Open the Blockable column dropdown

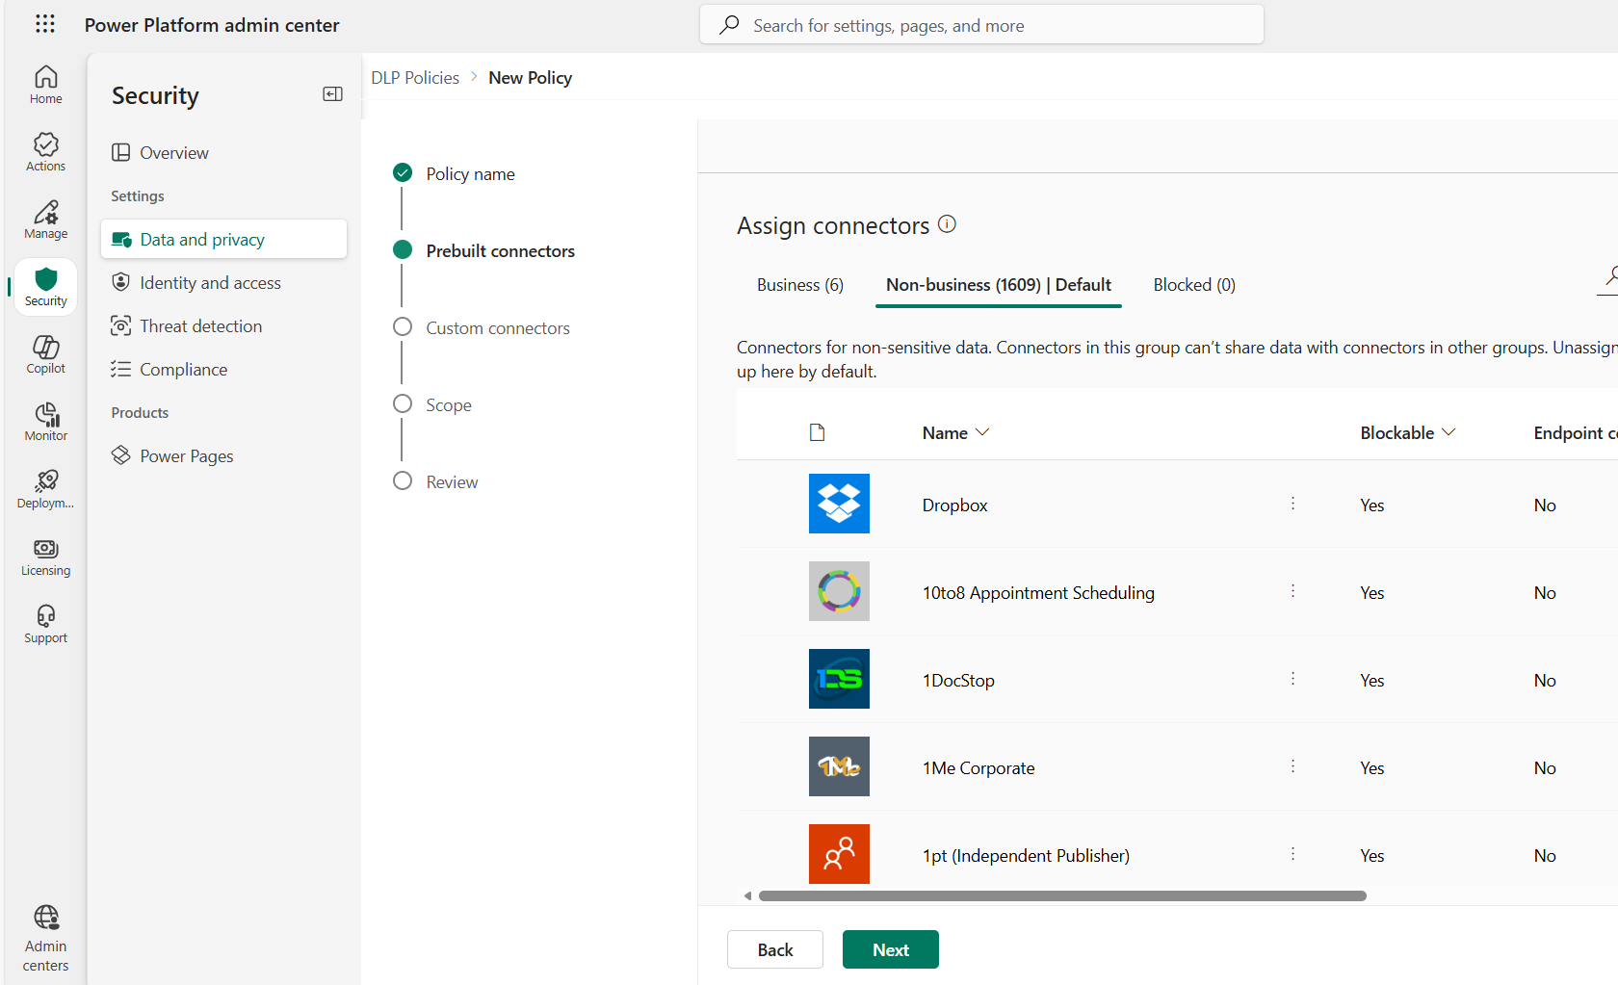pos(1448,433)
